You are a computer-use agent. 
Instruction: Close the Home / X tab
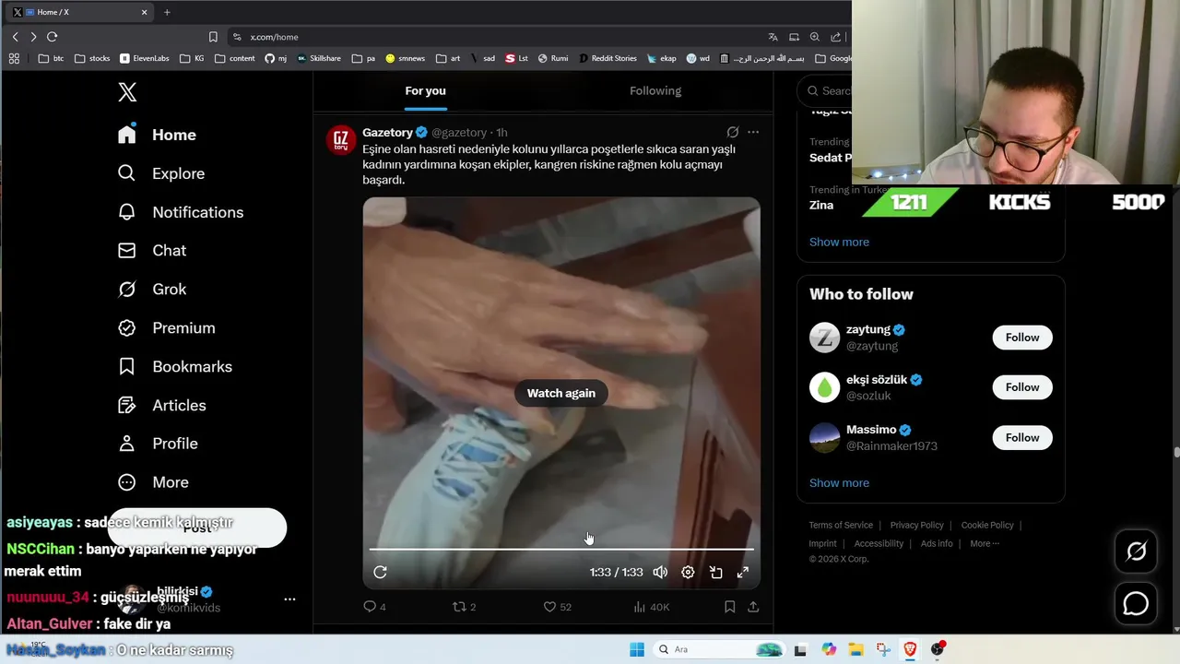(145, 12)
